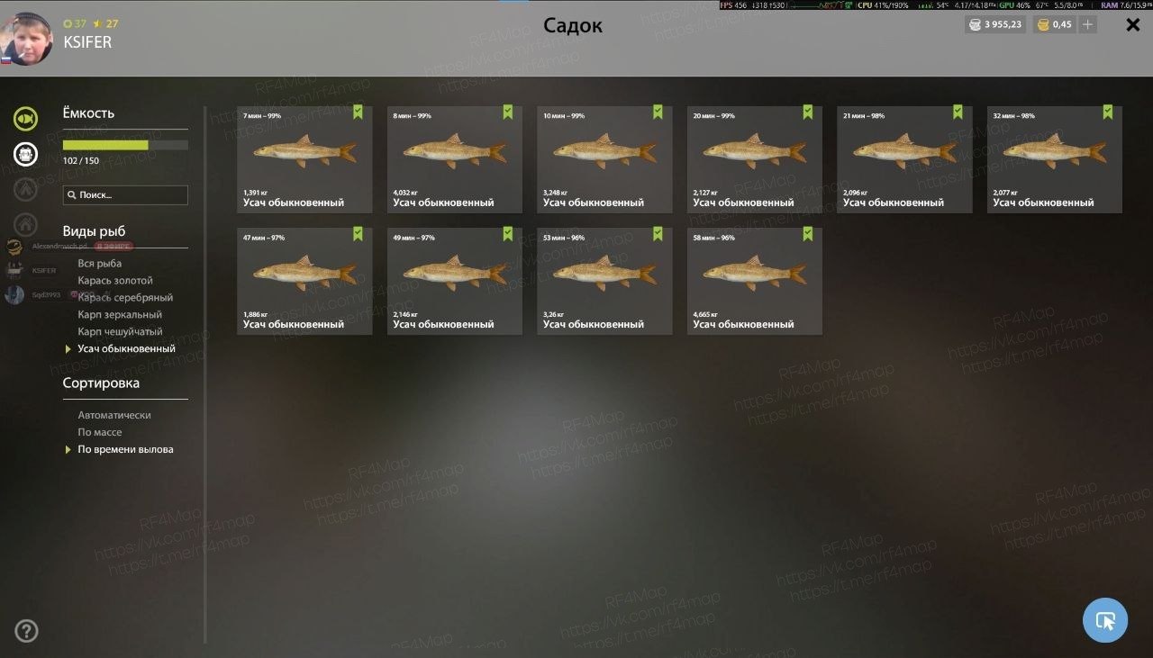The image size is (1153, 658).
Task: Filter by Карась золотой
Action: pos(115,281)
